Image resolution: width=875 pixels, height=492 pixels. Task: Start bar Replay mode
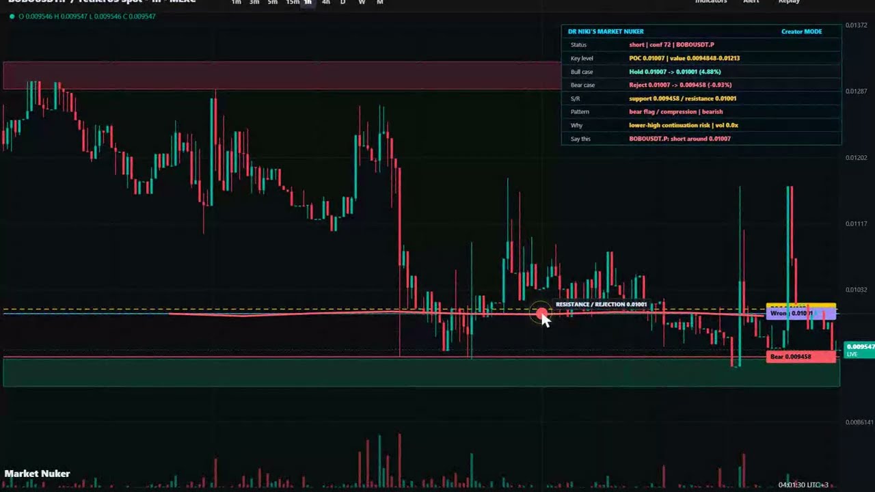coord(789,2)
